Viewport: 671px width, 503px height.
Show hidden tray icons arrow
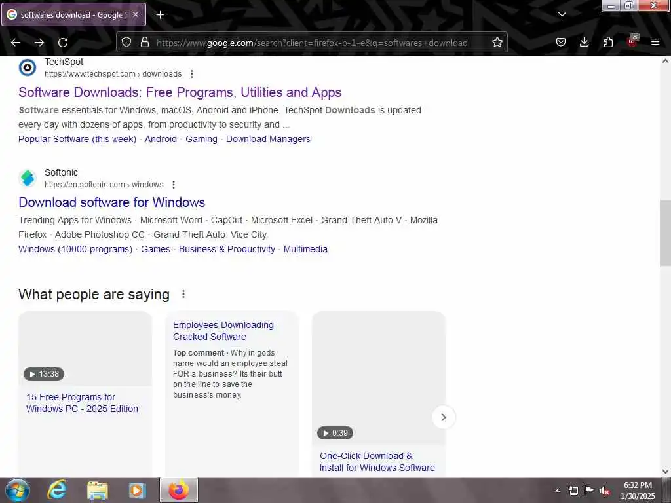pos(557,491)
